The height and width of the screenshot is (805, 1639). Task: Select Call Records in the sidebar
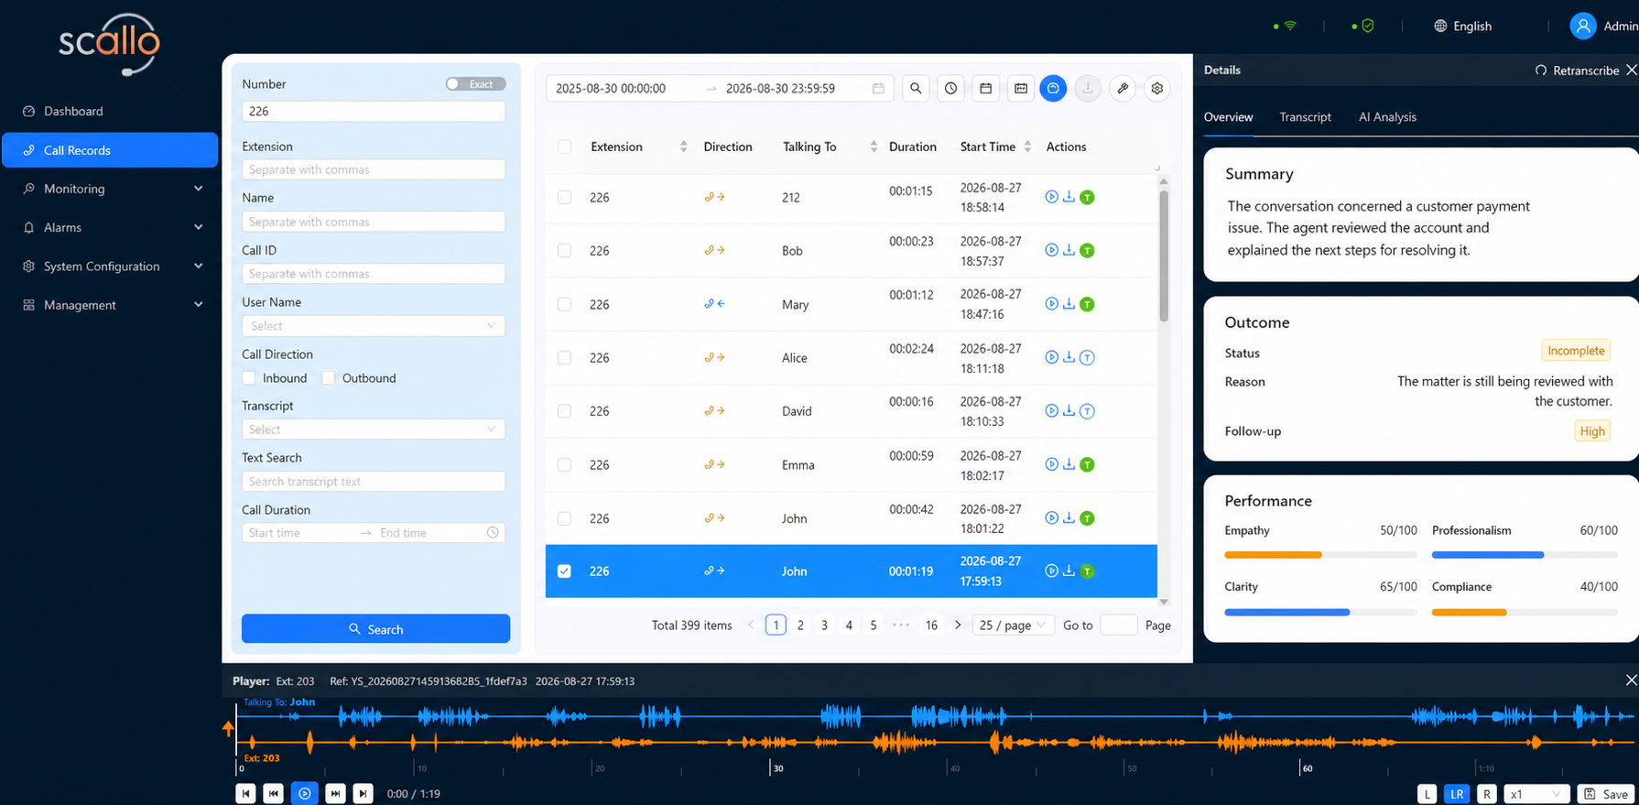click(x=110, y=150)
